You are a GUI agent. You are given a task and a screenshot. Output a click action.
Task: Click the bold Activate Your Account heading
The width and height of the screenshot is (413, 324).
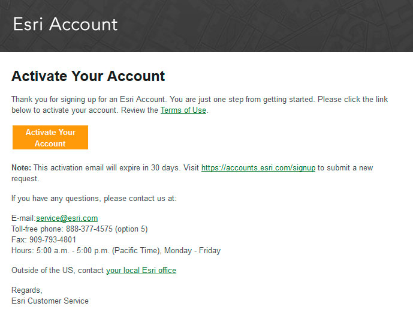coord(88,76)
